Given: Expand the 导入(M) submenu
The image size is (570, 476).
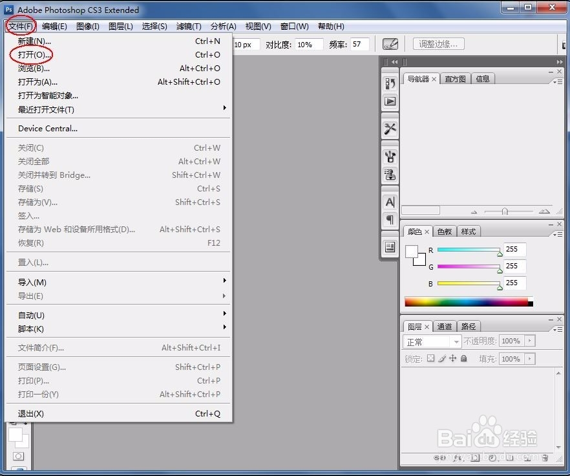Looking at the screenshot, I should 118,282.
